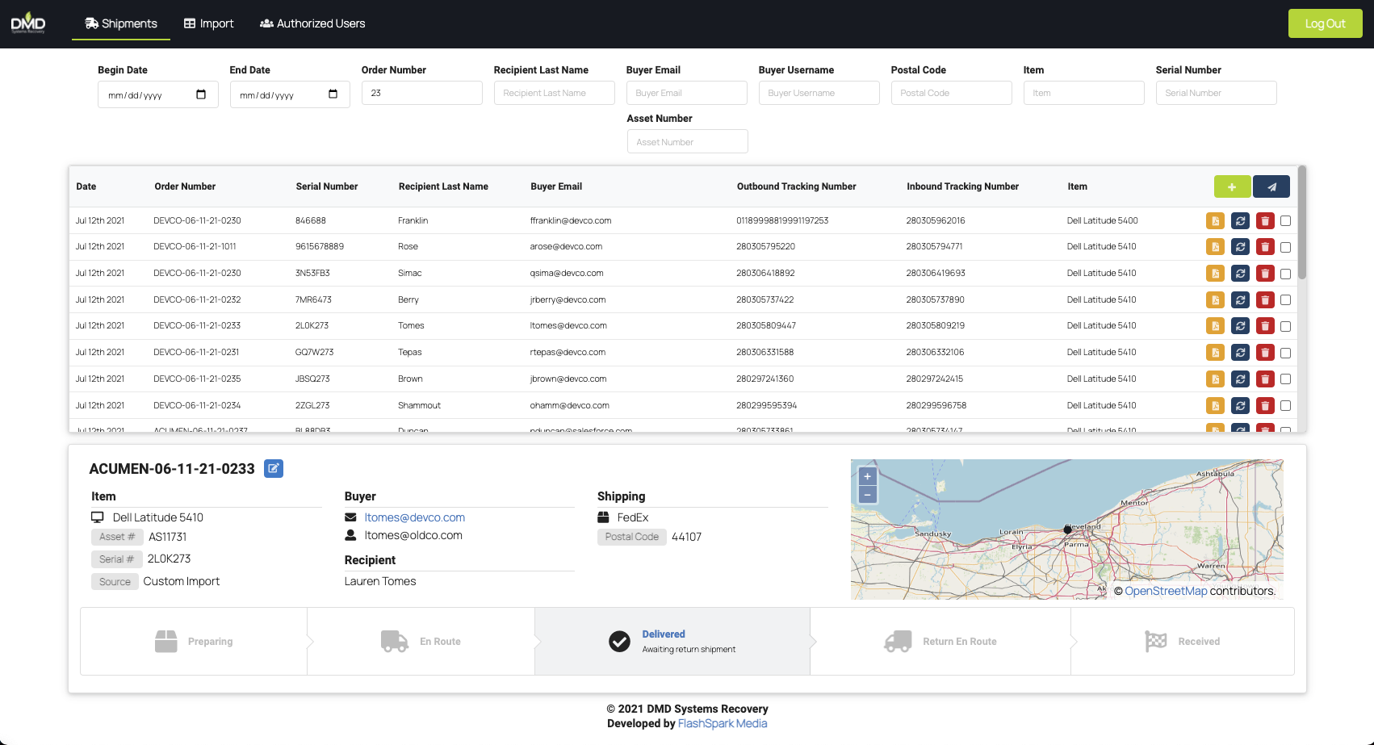Image resolution: width=1374 pixels, height=745 pixels.
Task: Click the Postal Code filter field
Action: [x=951, y=93]
